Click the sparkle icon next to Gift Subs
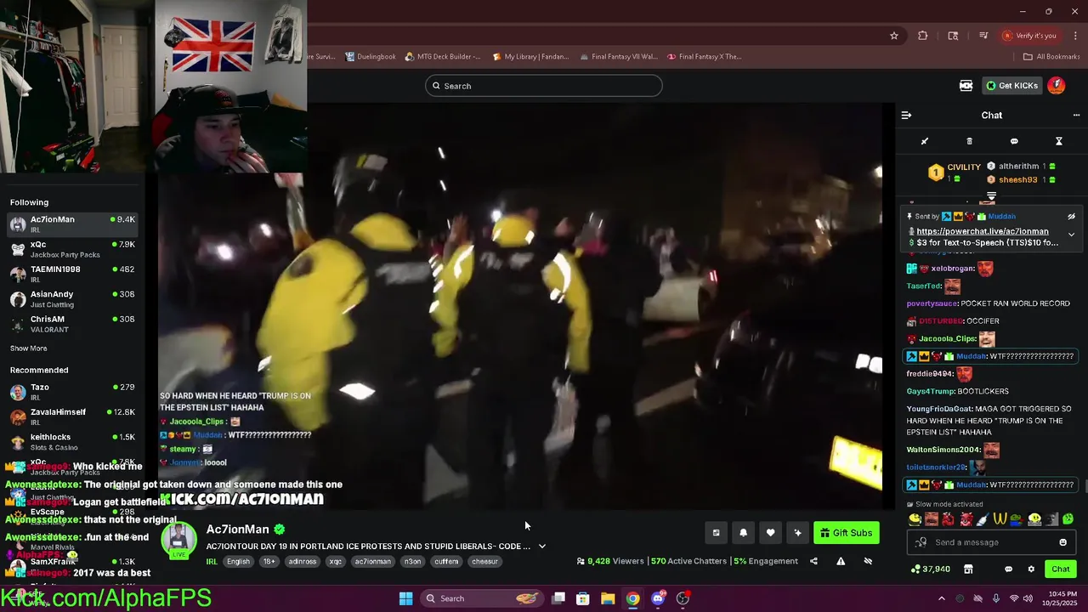The width and height of the screenshot is (1088, 612). pyautogui.click(x=797, y=533)
